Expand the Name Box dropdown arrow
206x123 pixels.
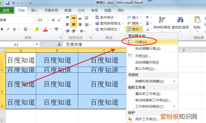pos(37,44)
